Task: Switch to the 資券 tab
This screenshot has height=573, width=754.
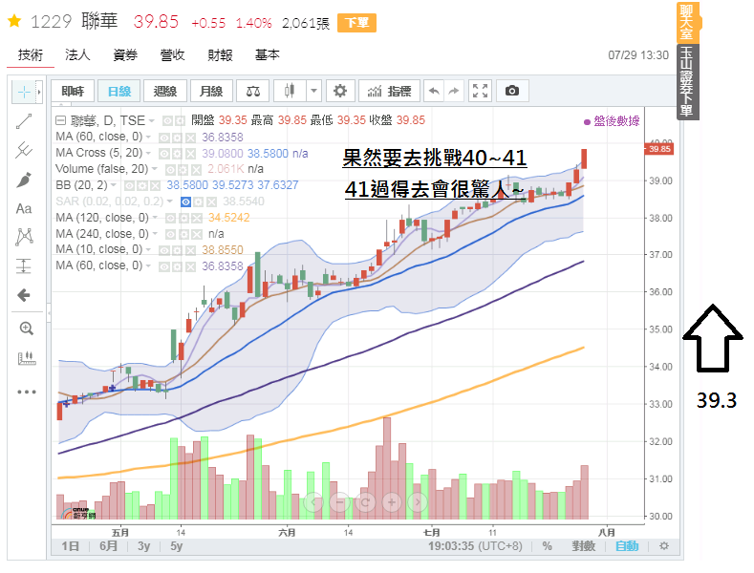Action: 125,55
